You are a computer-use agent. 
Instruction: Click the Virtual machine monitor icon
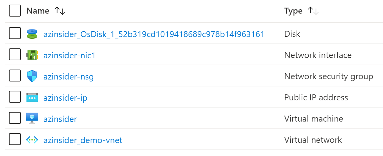[32, 118]
